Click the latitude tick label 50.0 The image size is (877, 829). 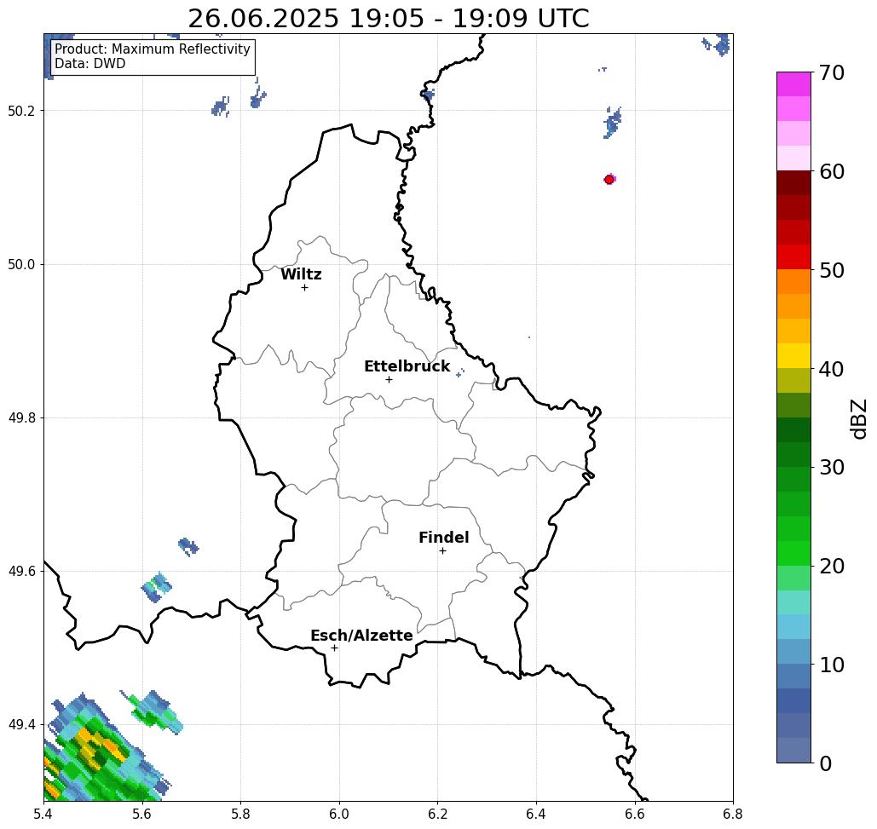click(21, 264)
